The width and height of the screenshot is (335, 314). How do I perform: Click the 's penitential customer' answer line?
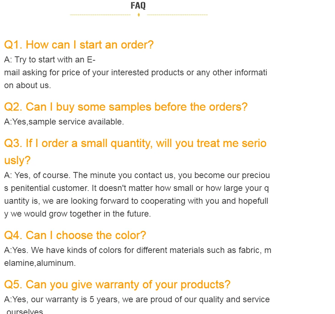137,188
